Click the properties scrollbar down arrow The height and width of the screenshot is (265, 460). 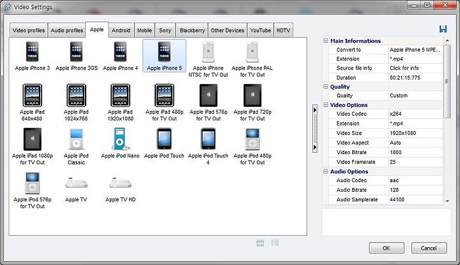tap(447, 201)
